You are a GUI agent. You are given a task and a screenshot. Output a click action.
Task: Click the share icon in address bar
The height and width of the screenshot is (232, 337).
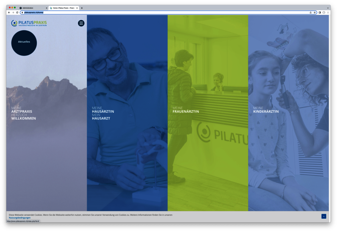[x=310, y=13]
